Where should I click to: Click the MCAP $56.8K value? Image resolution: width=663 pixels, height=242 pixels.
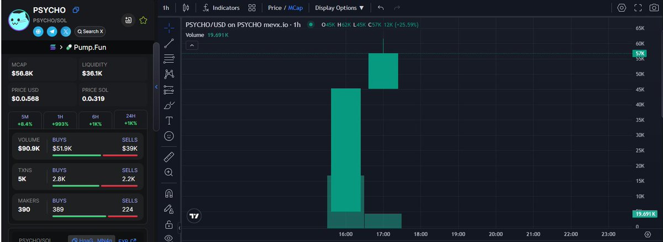pyautogui.click(x=23, y=73)
